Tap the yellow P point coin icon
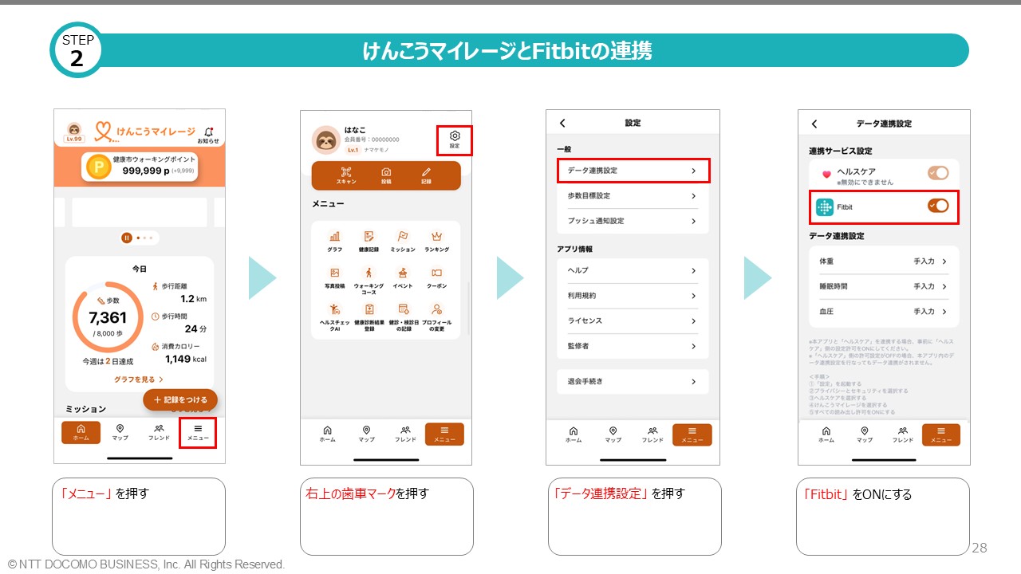1021x574 pixels. point(98,166)
